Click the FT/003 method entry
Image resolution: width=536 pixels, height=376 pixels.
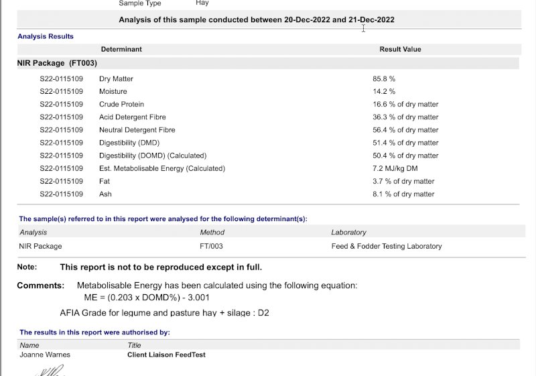[x=211, y=246]
